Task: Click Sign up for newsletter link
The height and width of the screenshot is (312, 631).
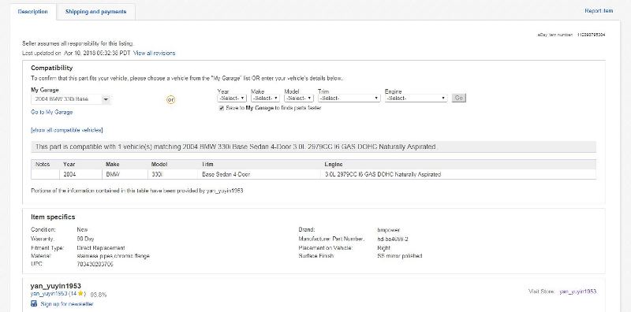Action: [67, 304]
